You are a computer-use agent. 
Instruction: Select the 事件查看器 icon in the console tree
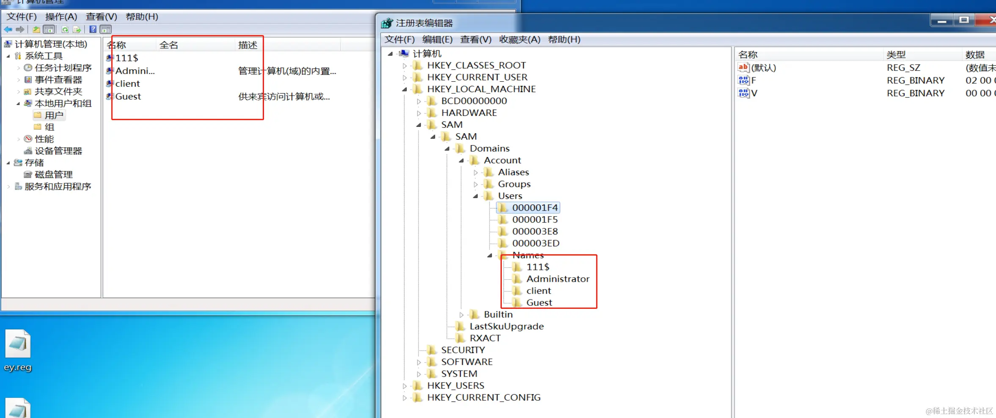click(28, 80)
